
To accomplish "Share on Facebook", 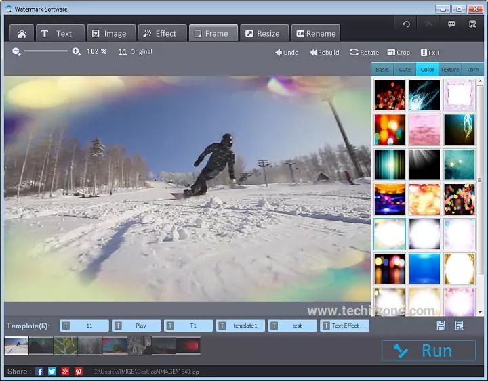I will pos(39,372).
